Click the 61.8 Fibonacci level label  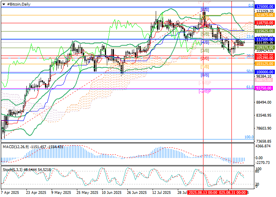tap(250, 87)
